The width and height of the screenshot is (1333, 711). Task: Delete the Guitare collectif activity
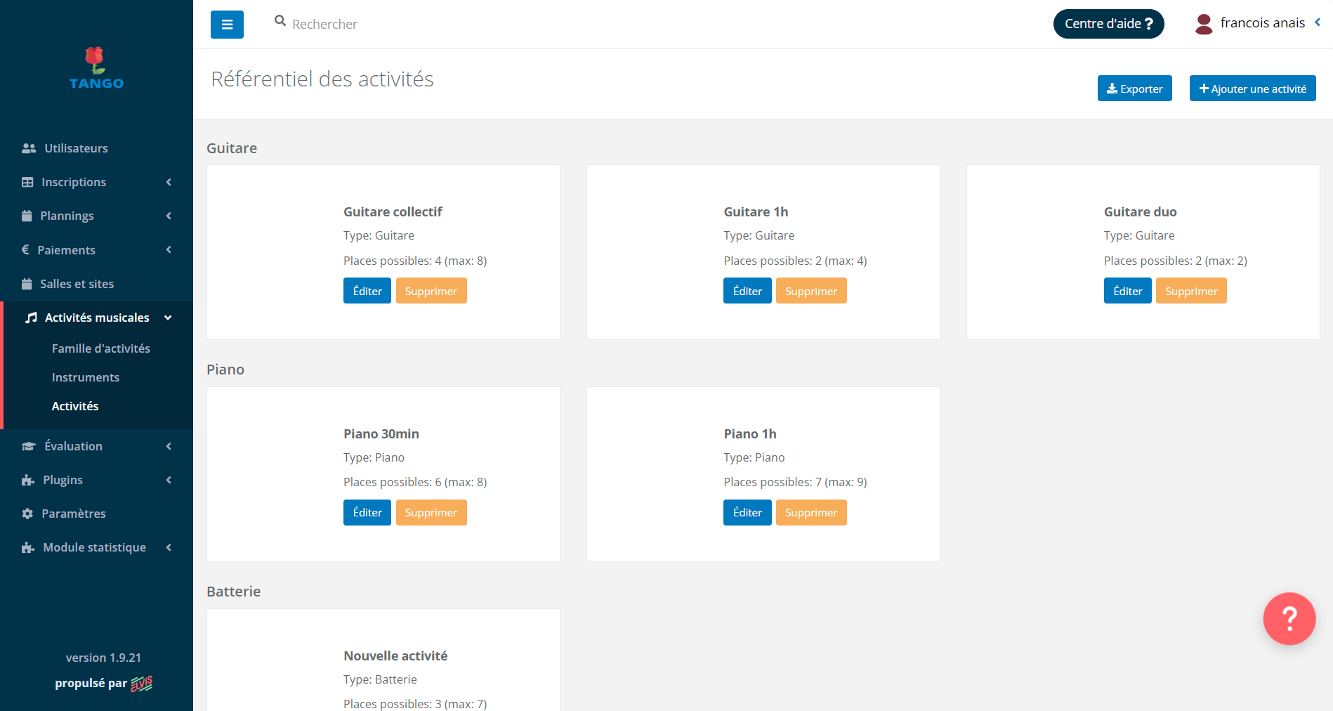431,291
